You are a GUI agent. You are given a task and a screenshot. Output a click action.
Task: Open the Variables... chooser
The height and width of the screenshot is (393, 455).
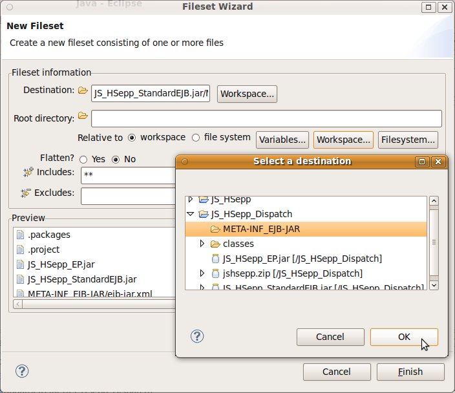[282, 139]
